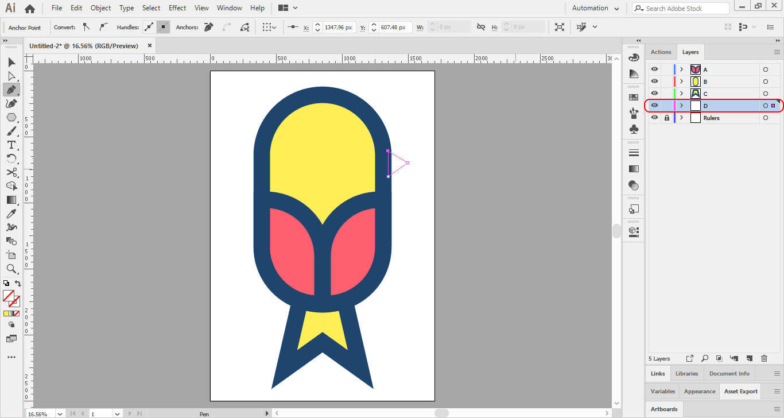
Task: Open artboard number dropdown
Action: (117, 413)
